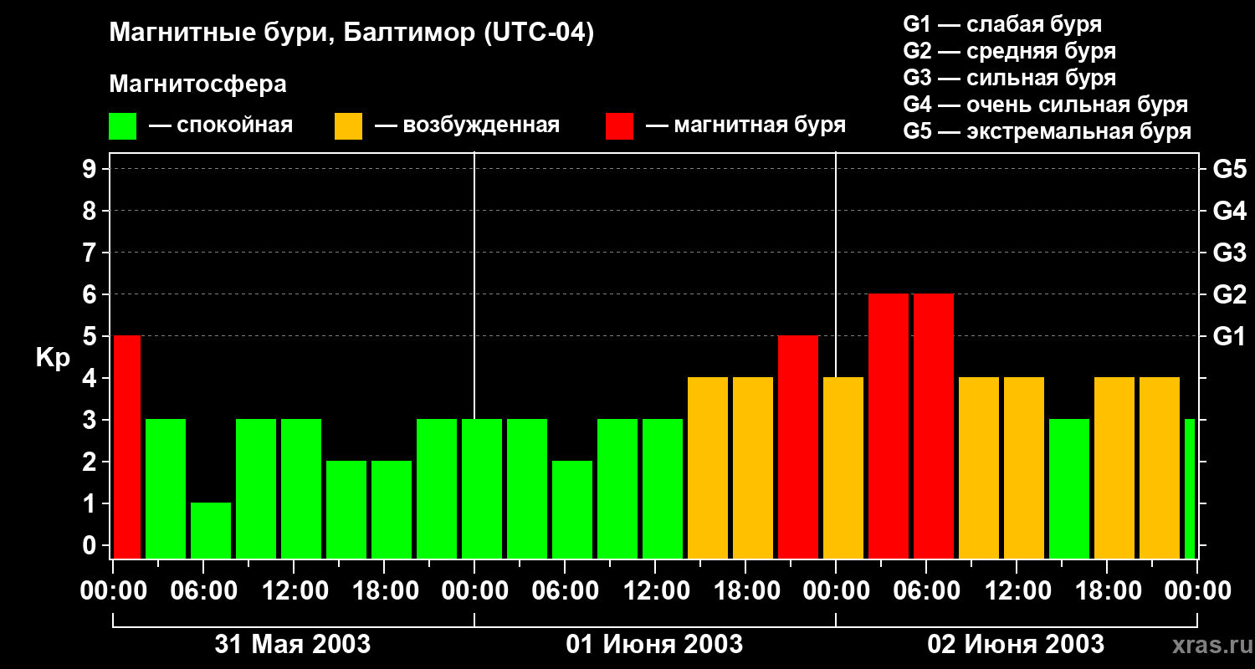Click the 'G5' label on the right axis

click(1229, 169)
